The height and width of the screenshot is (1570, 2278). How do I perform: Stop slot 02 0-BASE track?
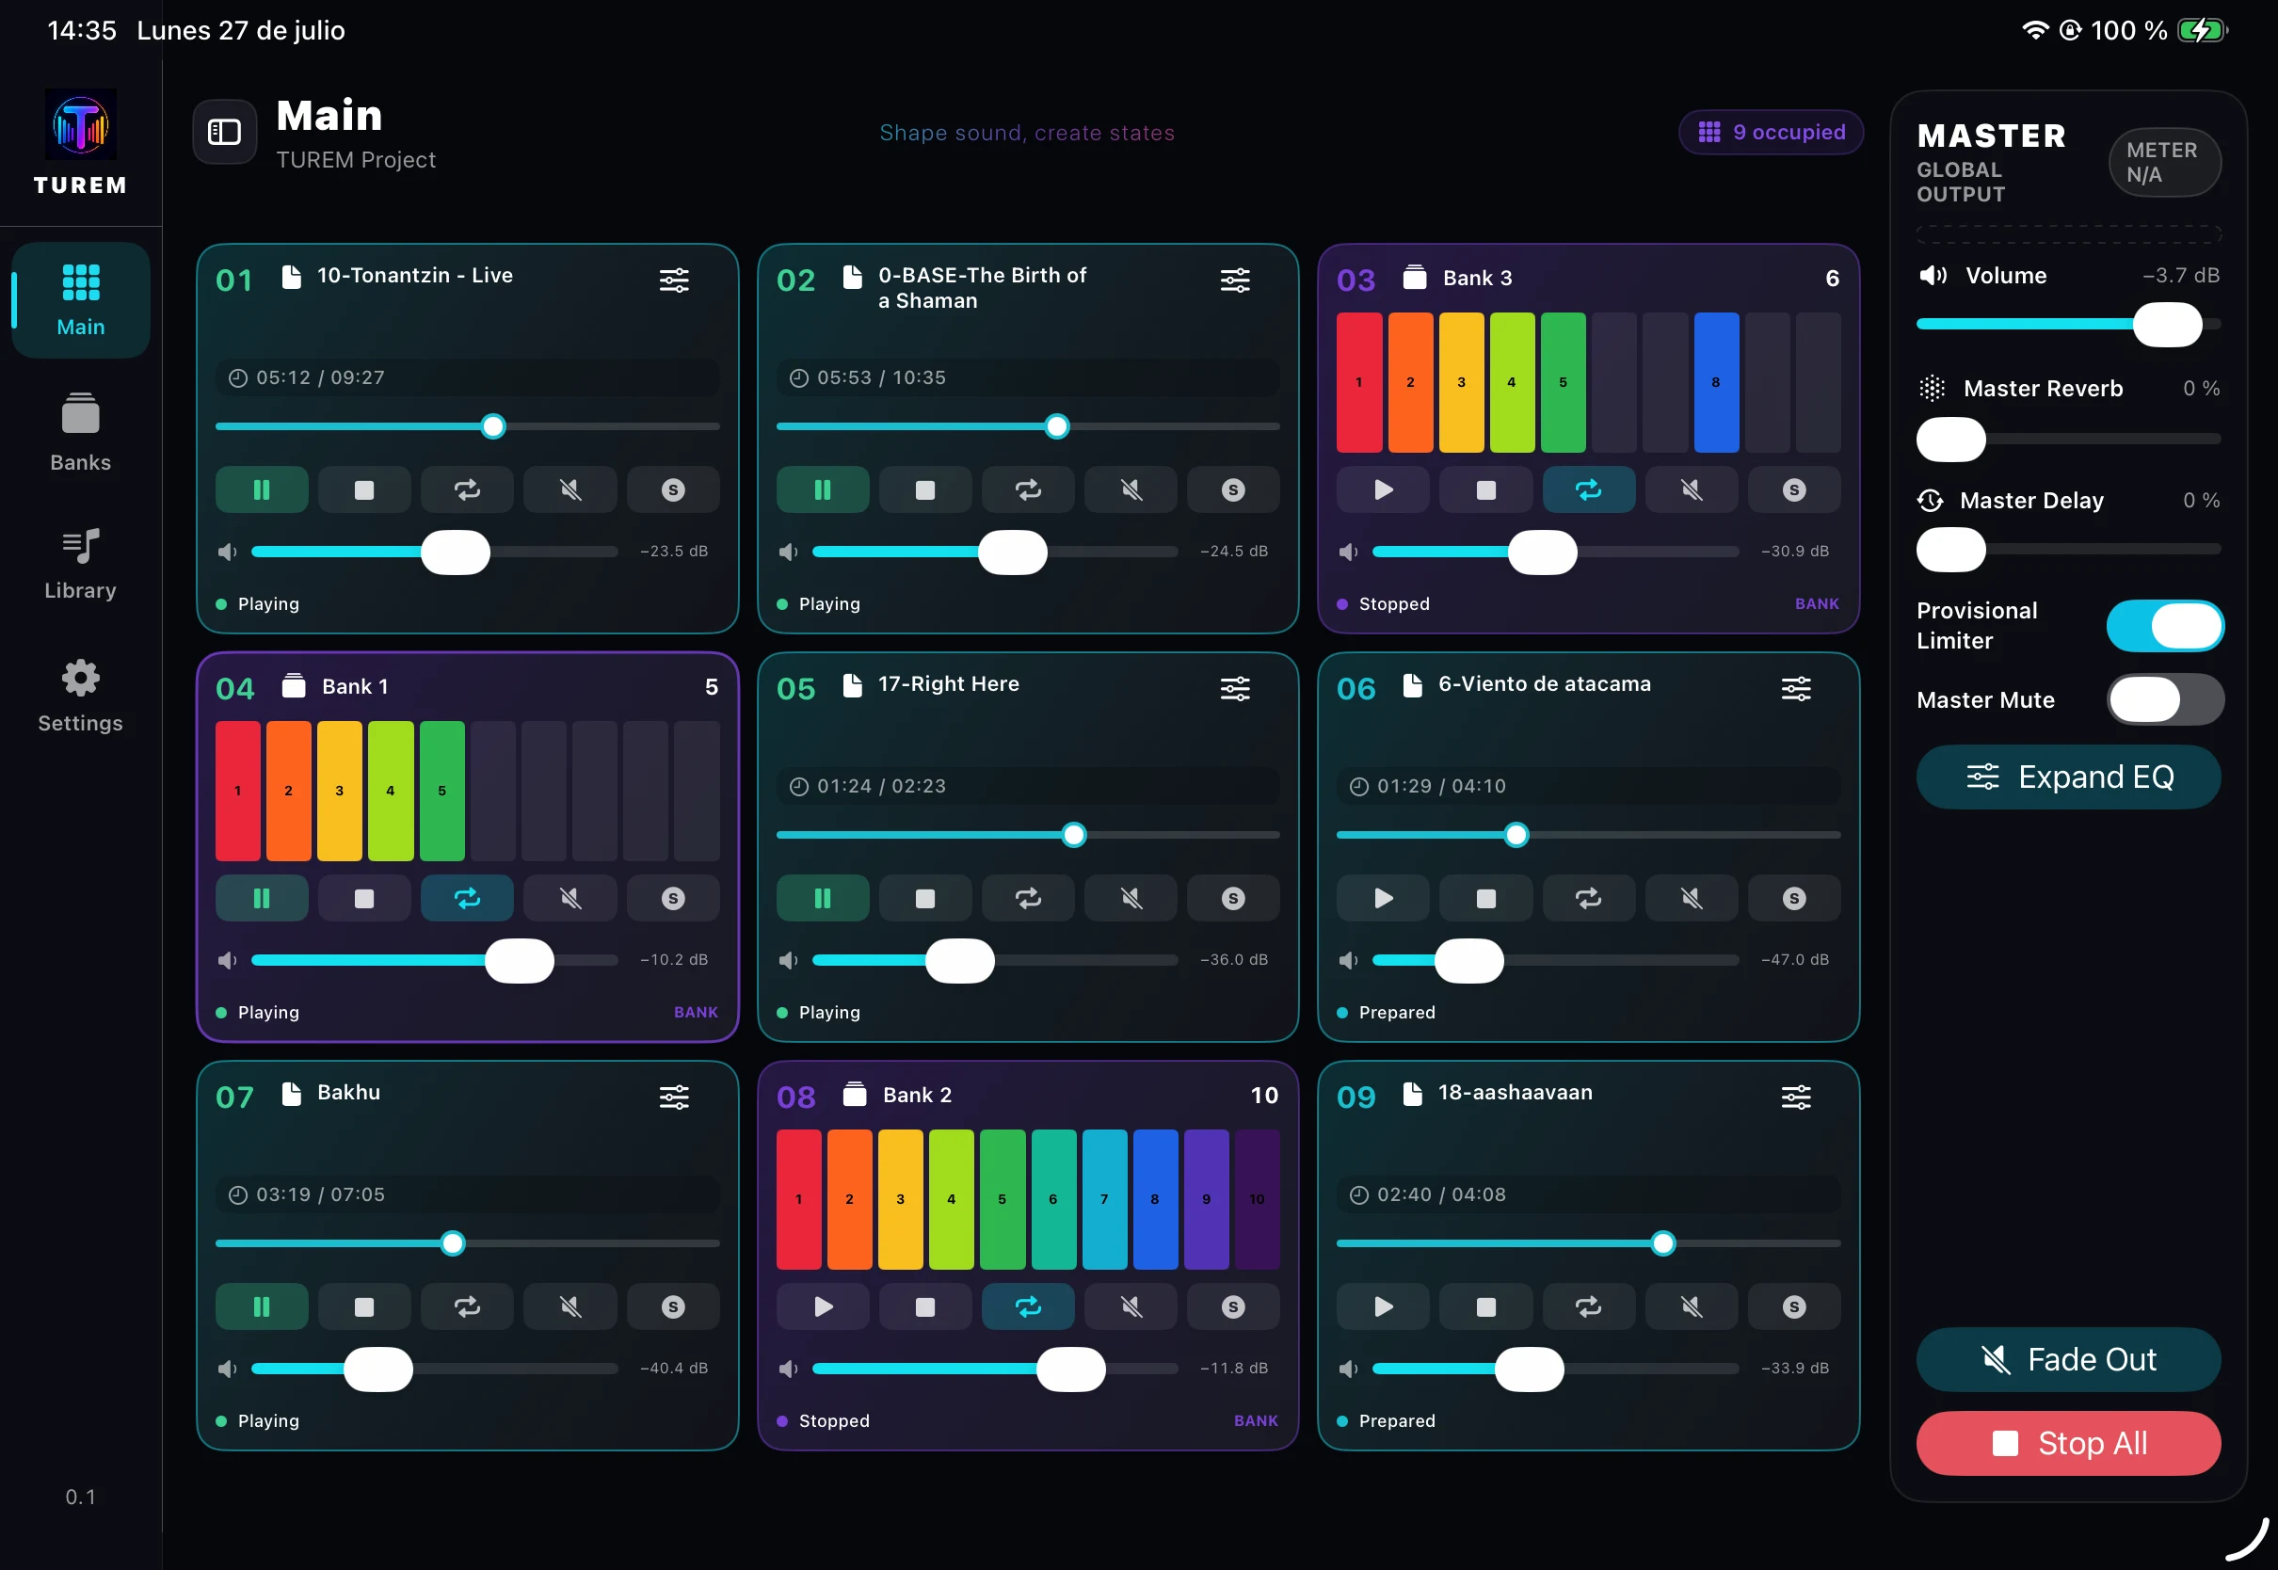point(924,489)
